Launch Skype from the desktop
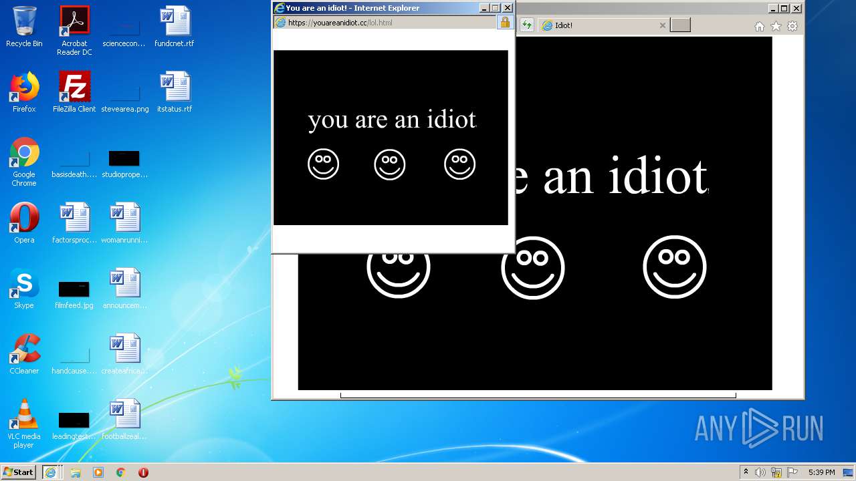This screenshot has width=856, height=481. 24,289
